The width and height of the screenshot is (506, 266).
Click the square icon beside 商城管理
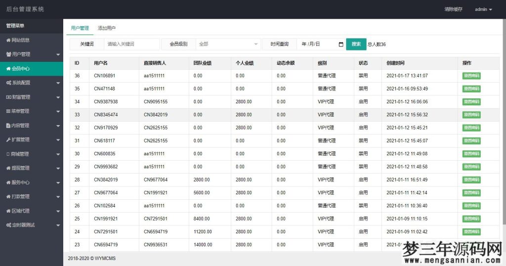pyautogui.click(x=8, y=154)
